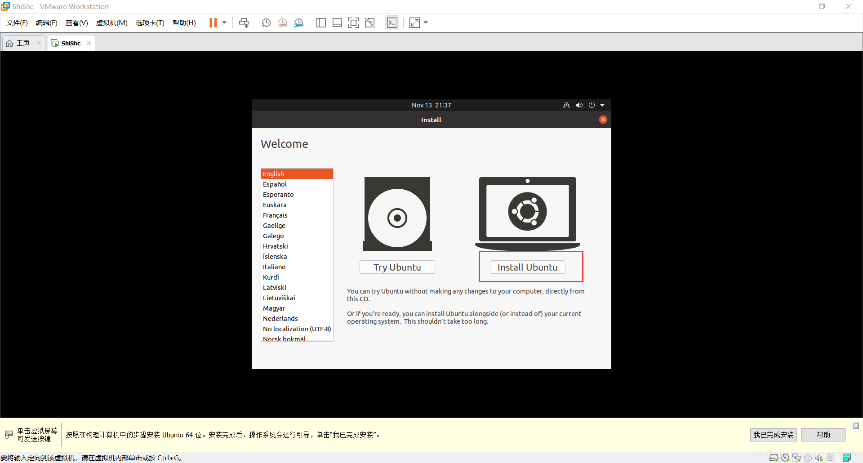Click the CD disc image above Try Ubuntu
863x463 pixels.
(x=397, y=214)
